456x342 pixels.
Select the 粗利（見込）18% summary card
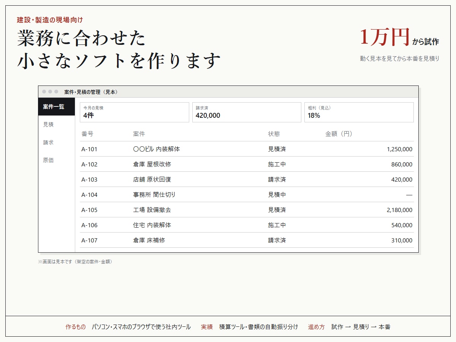(359, 112)
